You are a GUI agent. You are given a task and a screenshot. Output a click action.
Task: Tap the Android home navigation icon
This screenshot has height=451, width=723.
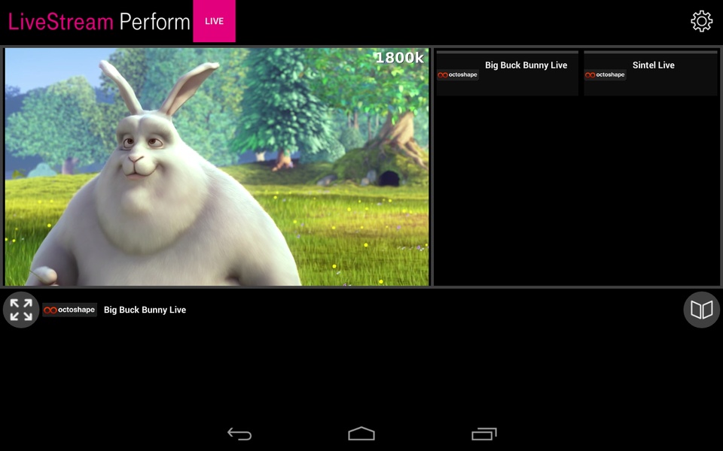(361, 434)
